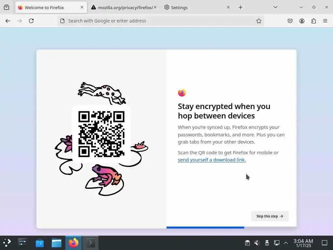Screen dimensions: 333x250
Task: Expand hidden system tray icons arrow
Action: coord(286,243)
